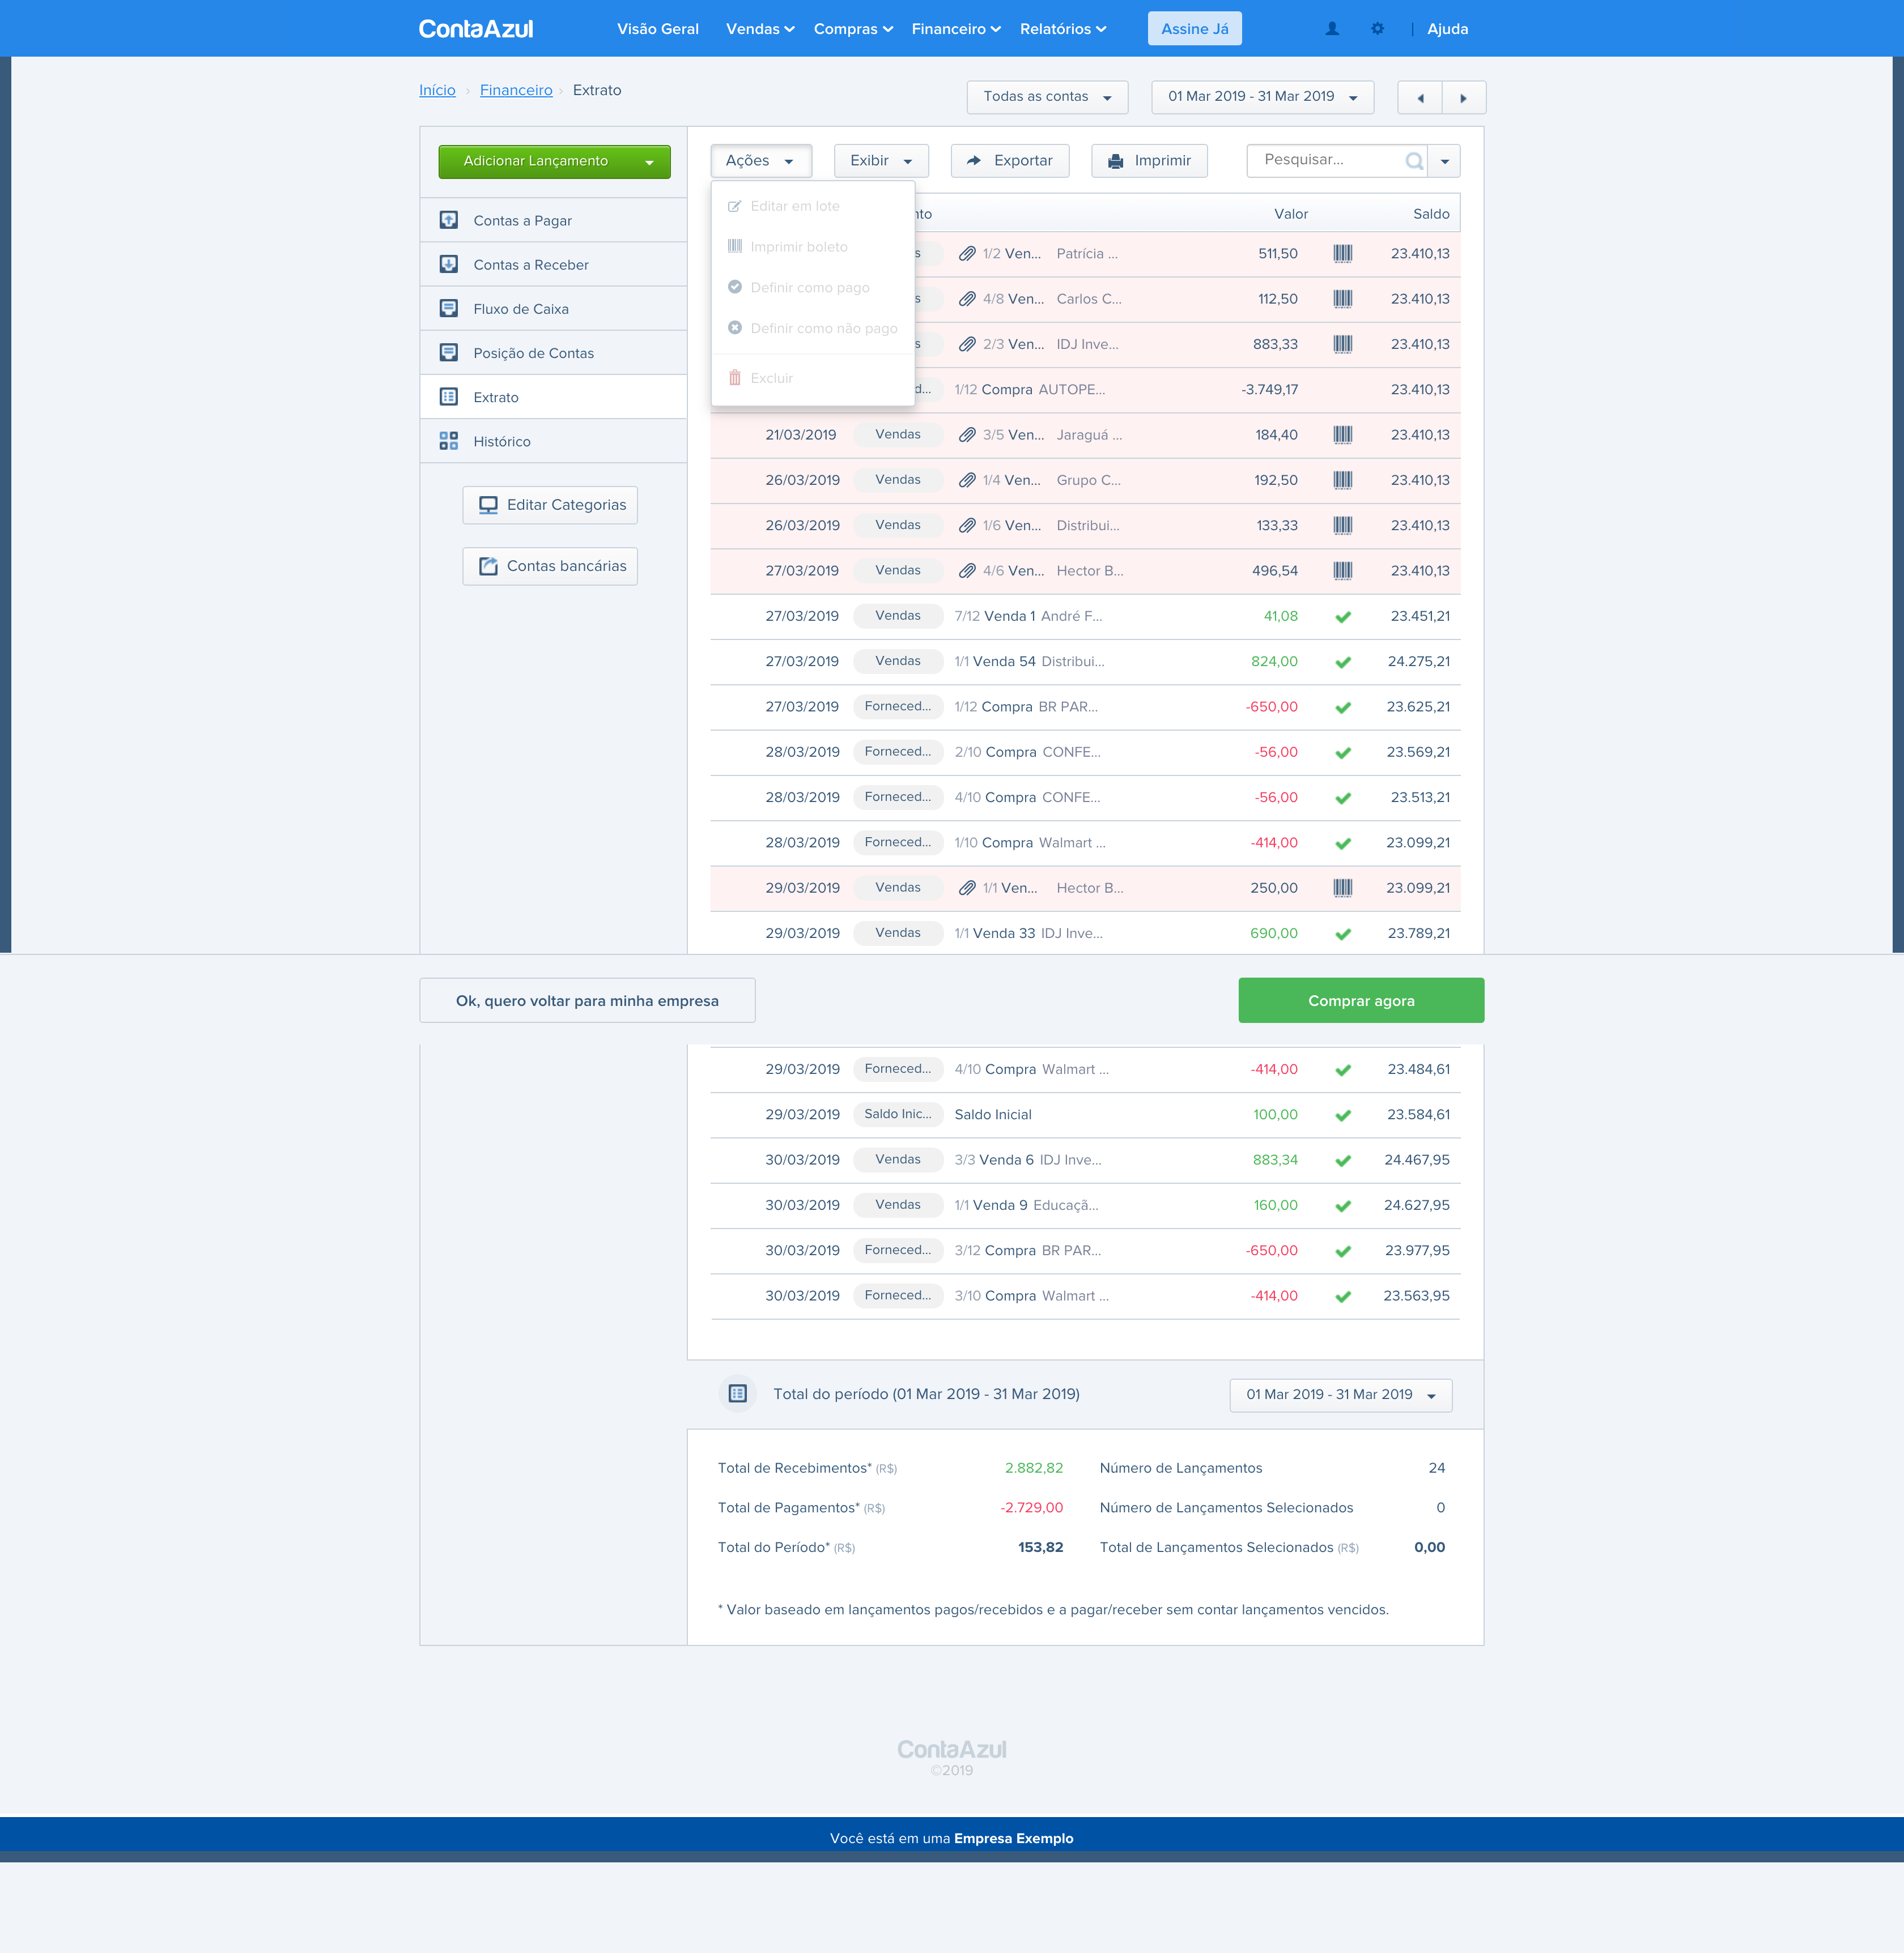Open settings via the gear icon
The image size is (1904, 1953).
[1378, 29]
